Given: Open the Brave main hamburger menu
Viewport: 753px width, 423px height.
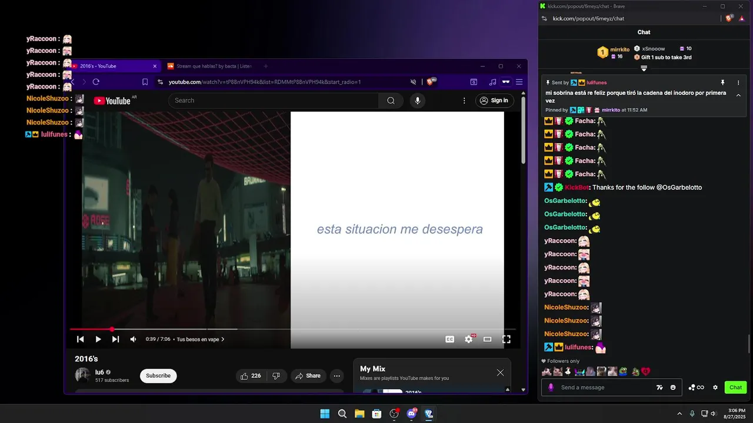Looking at the screenshot, I should 519,82.
